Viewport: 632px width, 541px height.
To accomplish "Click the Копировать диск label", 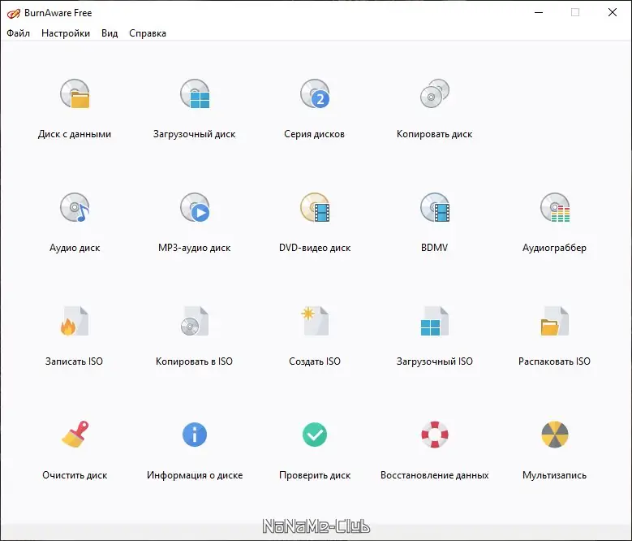I will pos(435,134).
